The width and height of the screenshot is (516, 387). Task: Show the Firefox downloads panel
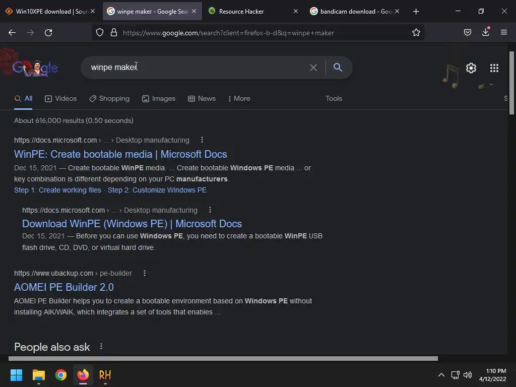tap(486, 32)
